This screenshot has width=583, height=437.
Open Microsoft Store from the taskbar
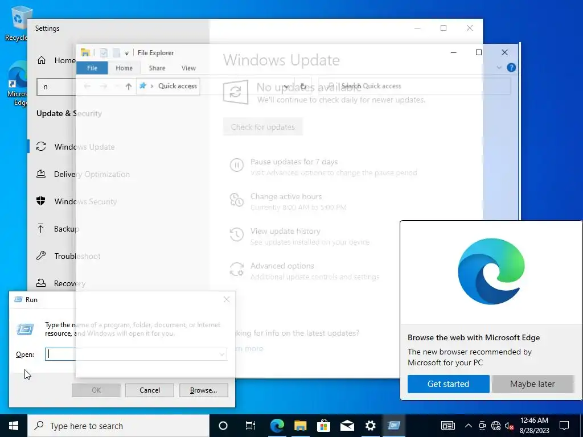[323, 426]
